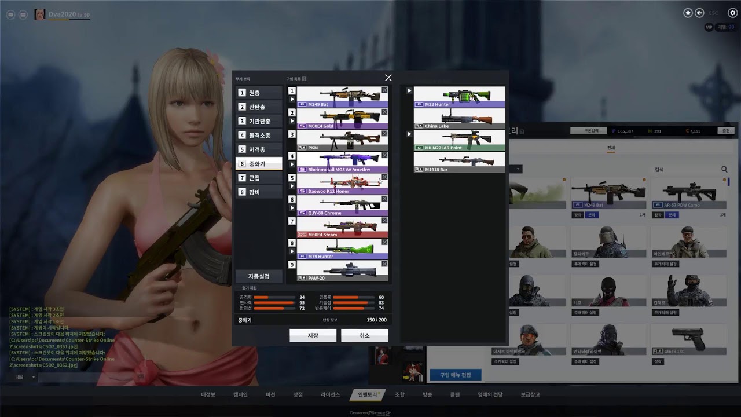Select the 산탄총 weapon category
This screenshot has height=417, width=741.
click(259, 107)
